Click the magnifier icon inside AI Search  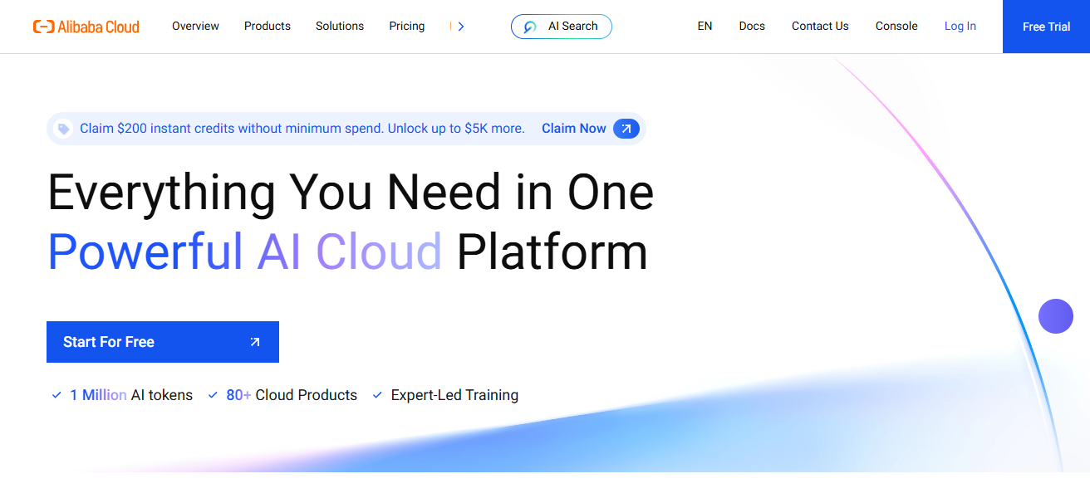[x=532, y=26]
